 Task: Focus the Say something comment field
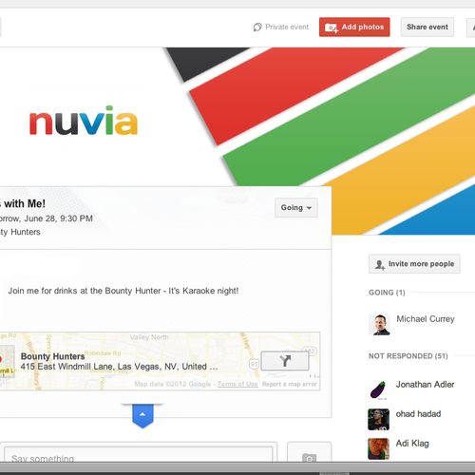point(139,455)
